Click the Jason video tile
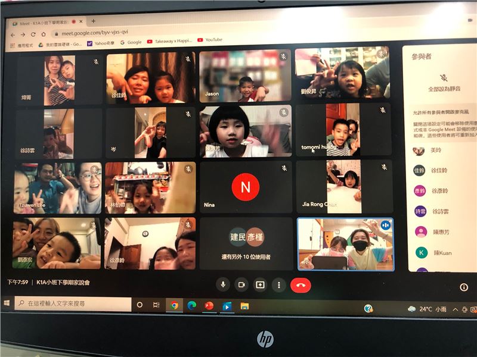The height and width of the screenshot is (357, 477). tap(246, 77)
